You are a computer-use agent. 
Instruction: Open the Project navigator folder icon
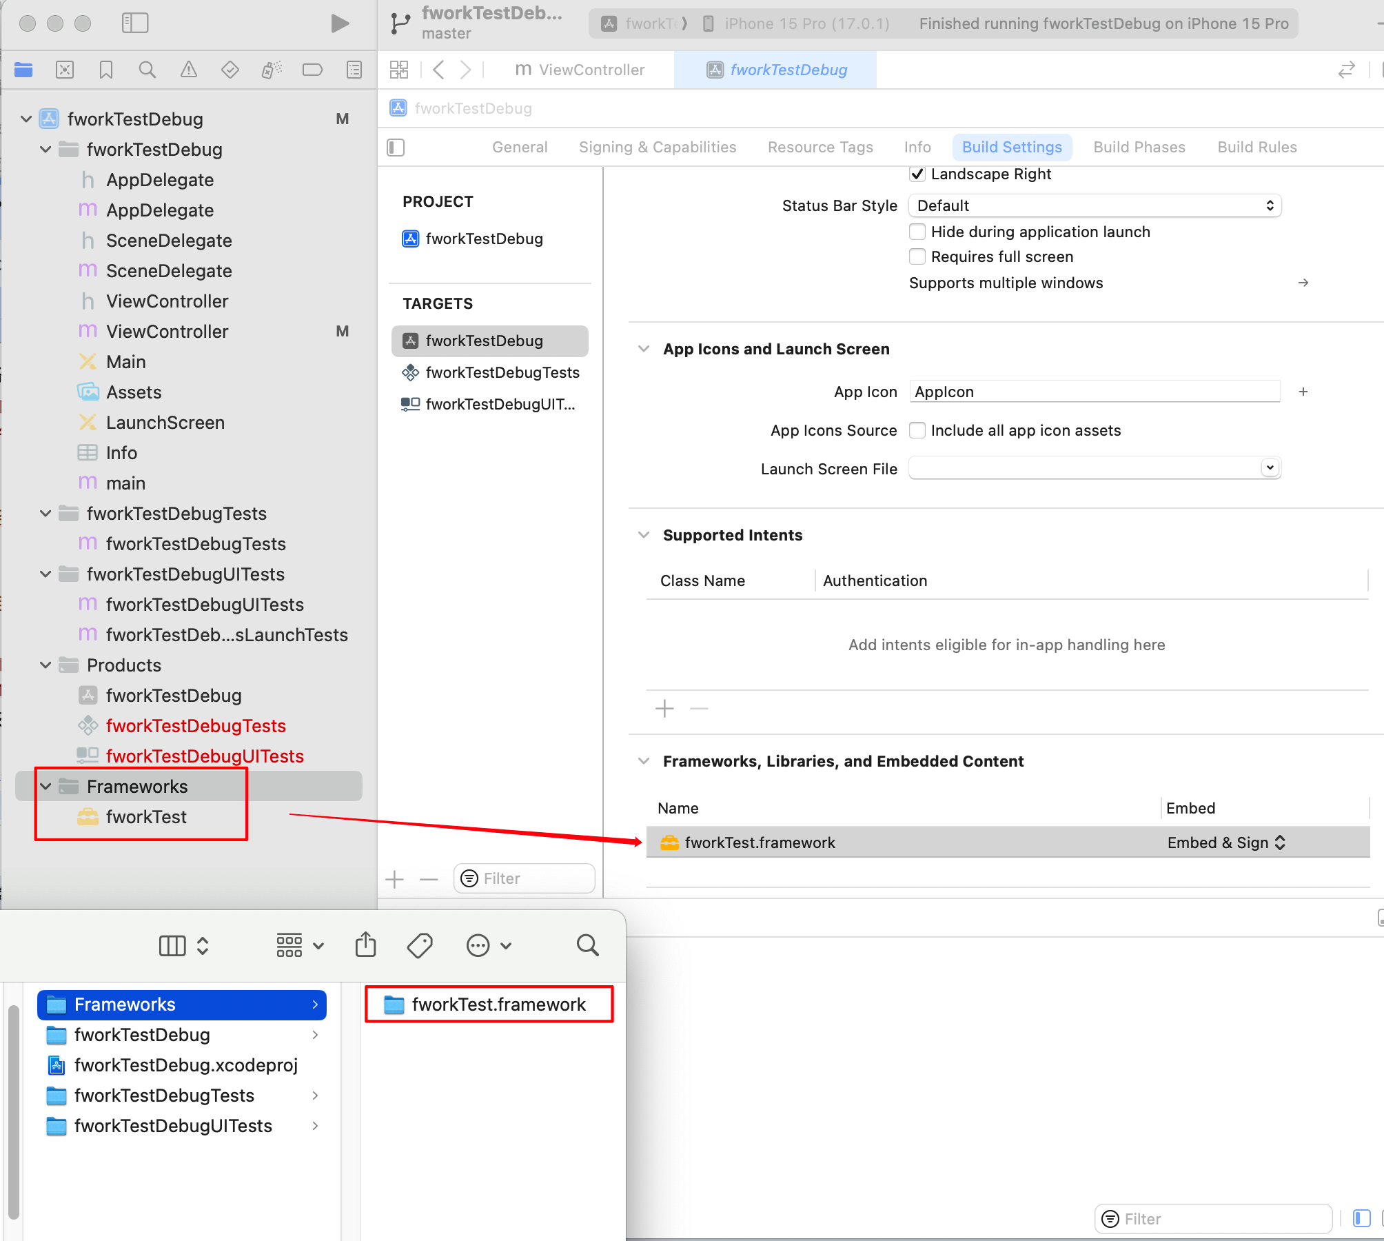[x=23, y=70]
